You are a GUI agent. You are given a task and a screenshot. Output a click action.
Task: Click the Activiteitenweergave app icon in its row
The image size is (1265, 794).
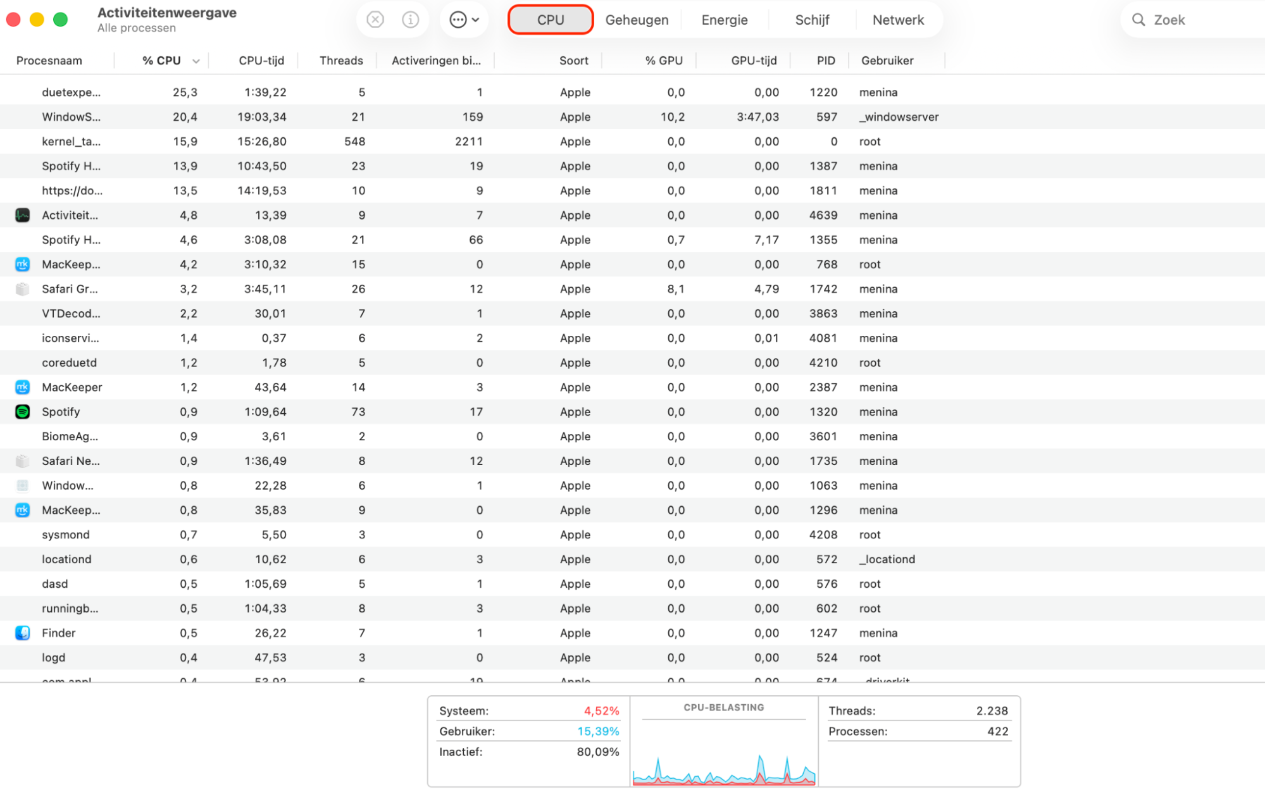click(22, 215)
